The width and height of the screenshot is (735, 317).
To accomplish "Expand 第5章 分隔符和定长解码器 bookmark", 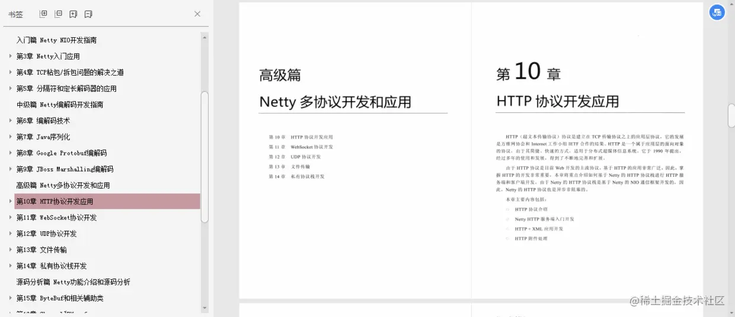I will 10,88.
